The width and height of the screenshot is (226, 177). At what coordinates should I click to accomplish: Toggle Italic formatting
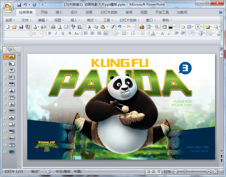point(56,33)
